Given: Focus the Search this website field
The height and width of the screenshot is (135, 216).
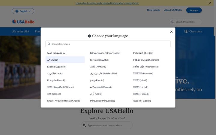Looking at the screenshot, I should [185, 22].
